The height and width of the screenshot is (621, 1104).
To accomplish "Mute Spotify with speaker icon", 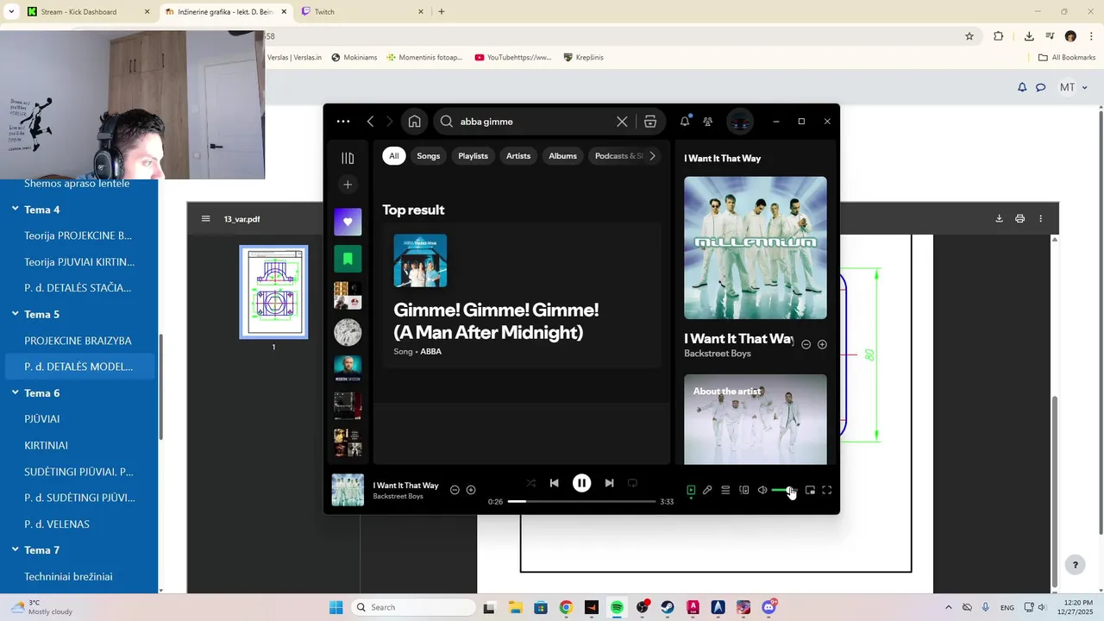I will [x=762, y=490].
